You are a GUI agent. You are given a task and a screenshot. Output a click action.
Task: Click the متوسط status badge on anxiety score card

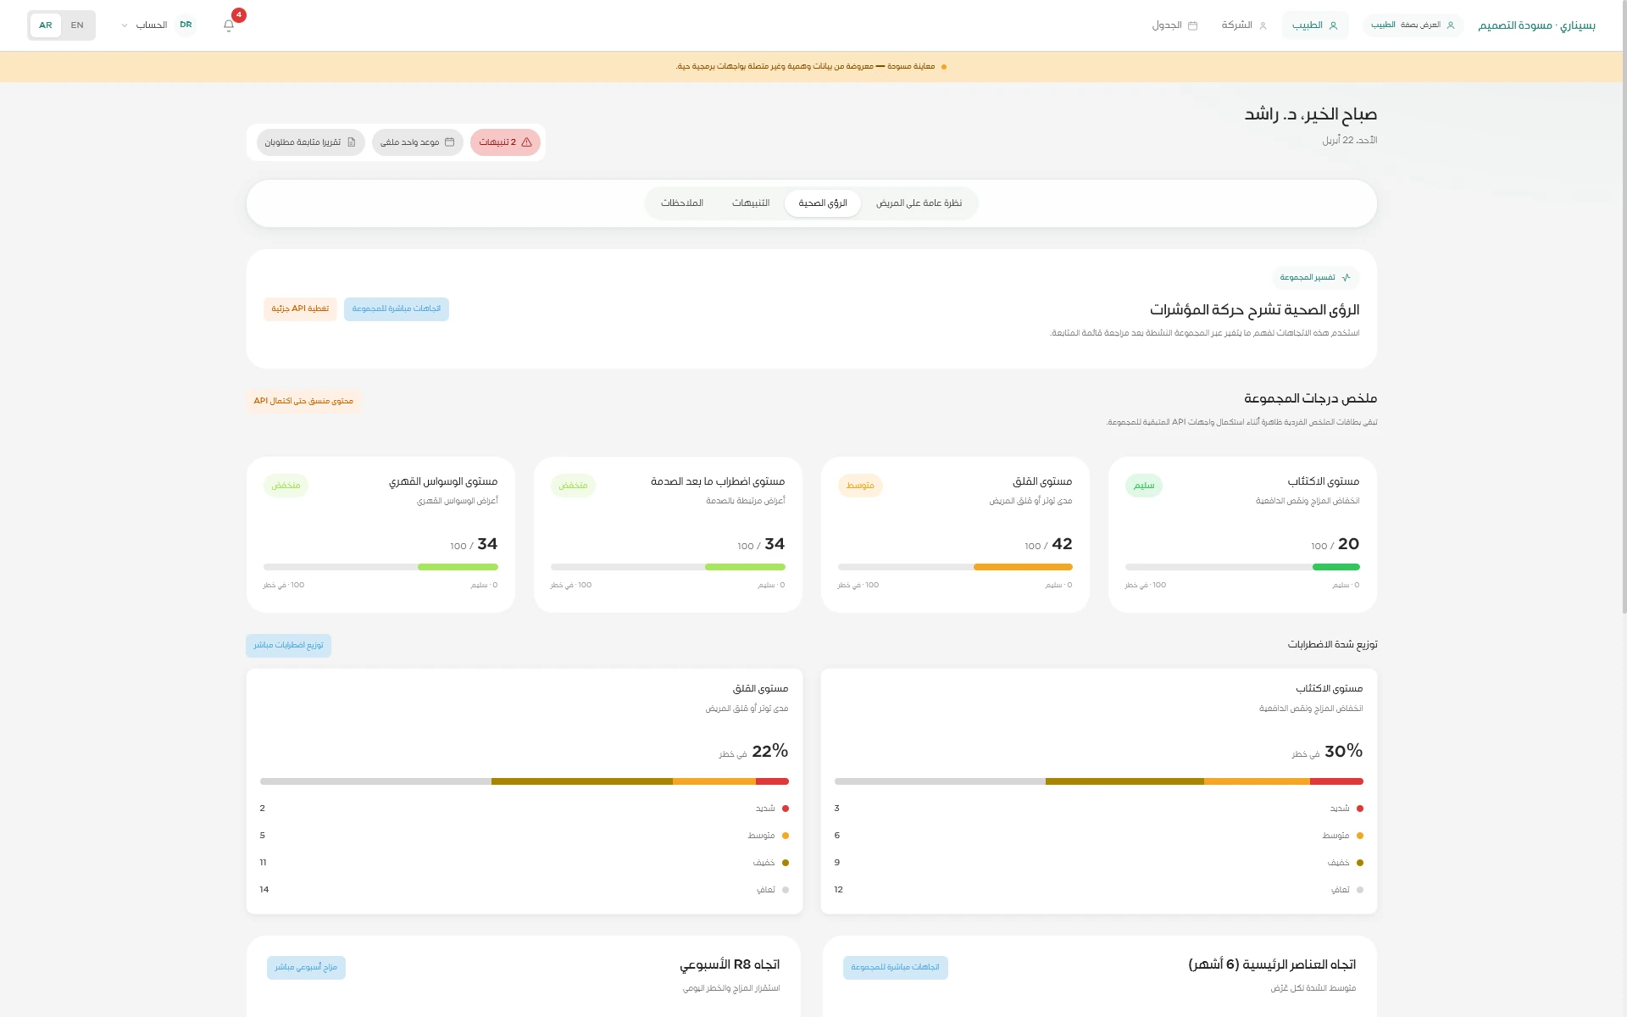click(860, 486)
